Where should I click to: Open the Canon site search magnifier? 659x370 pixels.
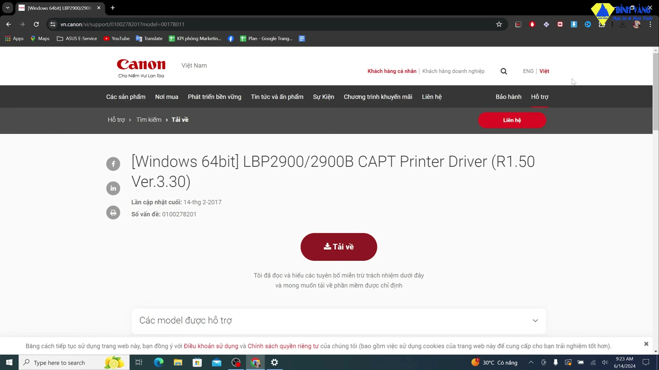504,71
